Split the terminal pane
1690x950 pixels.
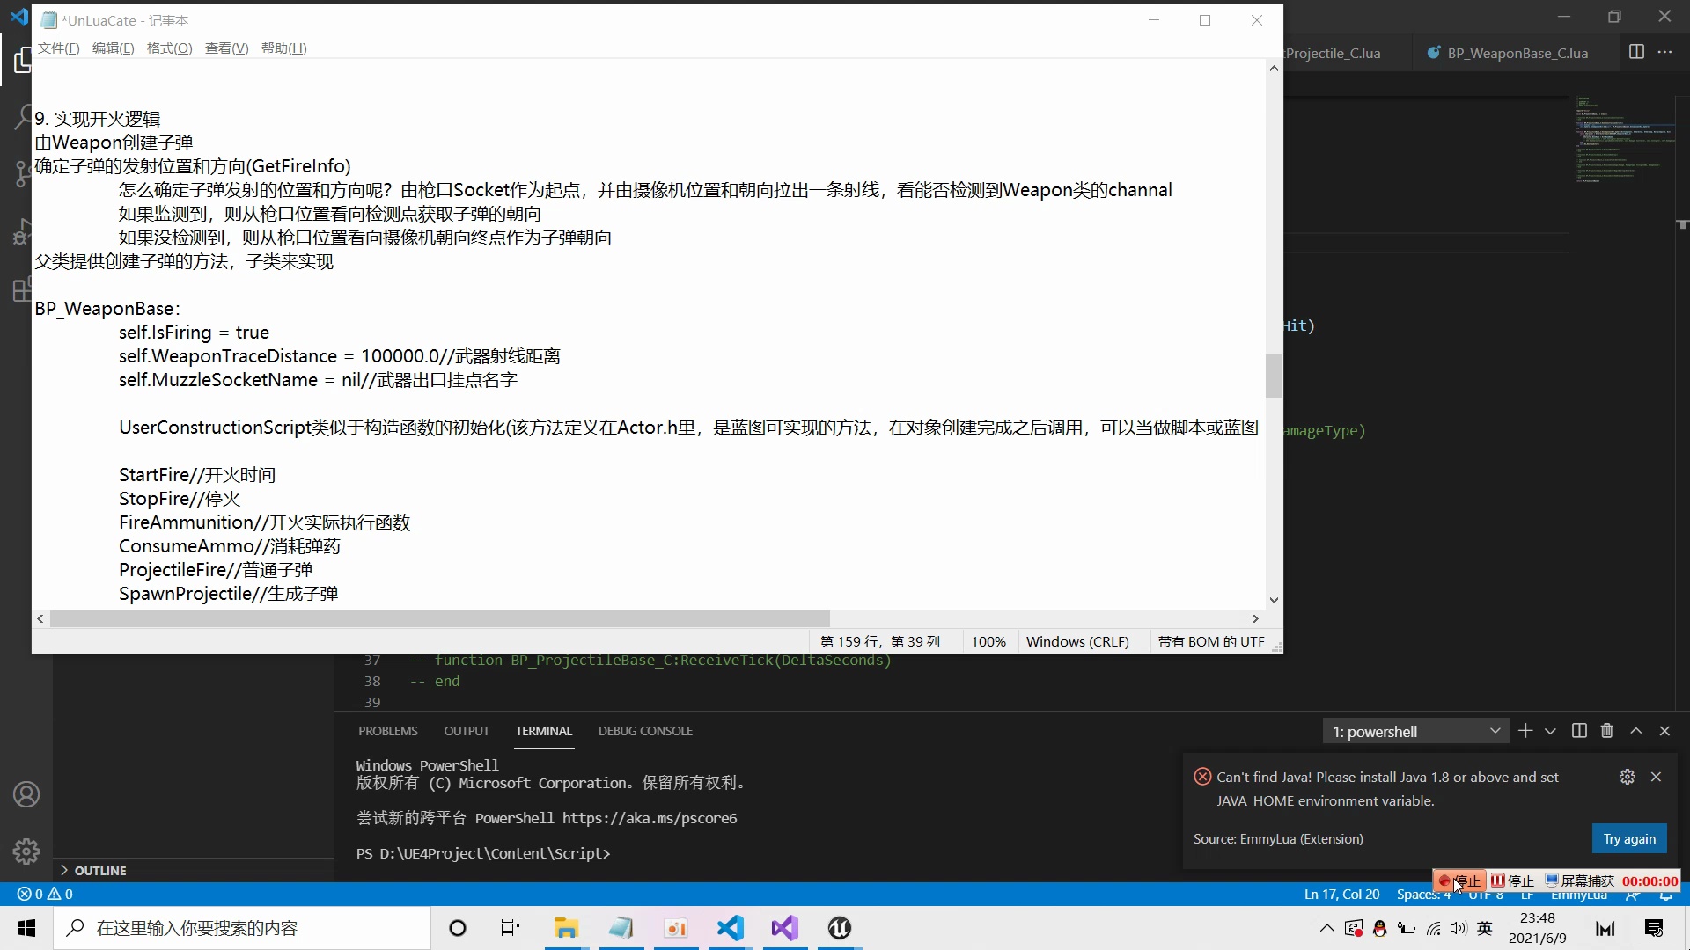(x=1579, y=730)
